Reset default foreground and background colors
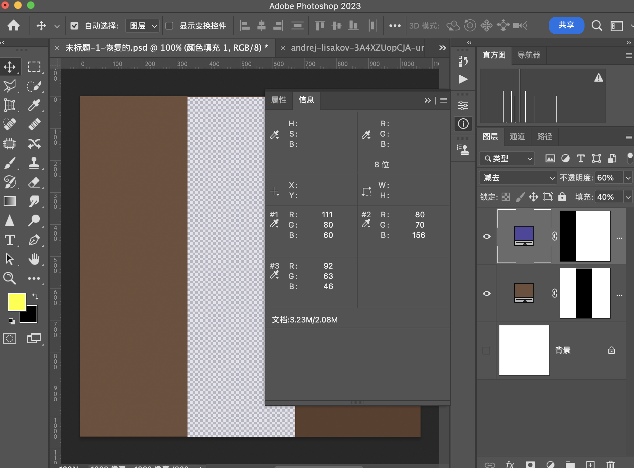This screenshot has height=468, width=634. tap(12, 321)
